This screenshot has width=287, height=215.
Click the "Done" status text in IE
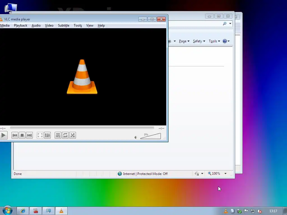(18, 174)
